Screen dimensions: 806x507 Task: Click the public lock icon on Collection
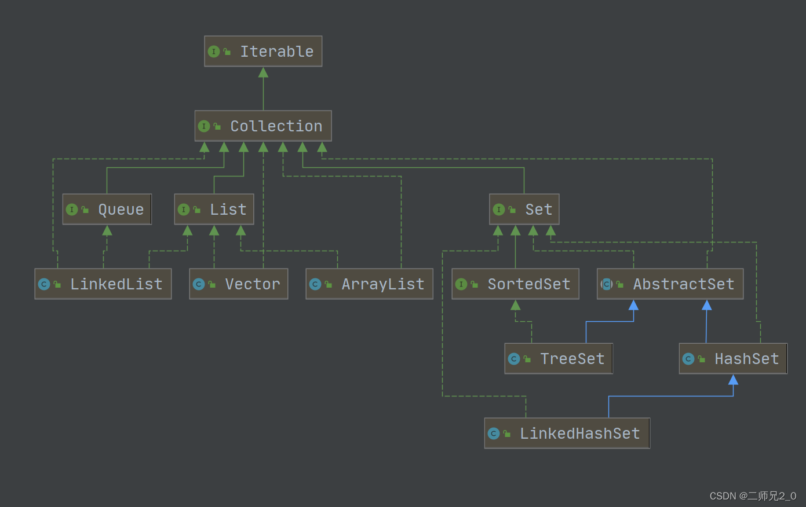[x=217, y=127]
